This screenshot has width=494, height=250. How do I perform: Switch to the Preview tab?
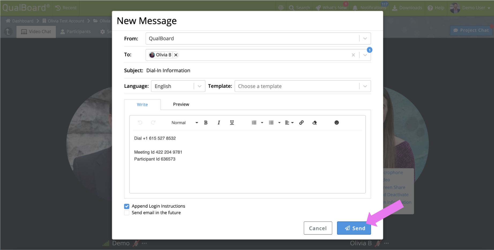click(181, 104)
